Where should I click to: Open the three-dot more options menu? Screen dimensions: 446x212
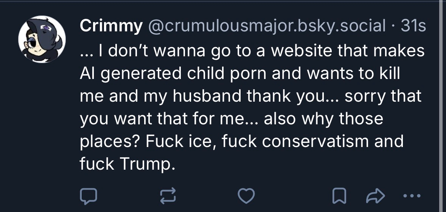411,196
